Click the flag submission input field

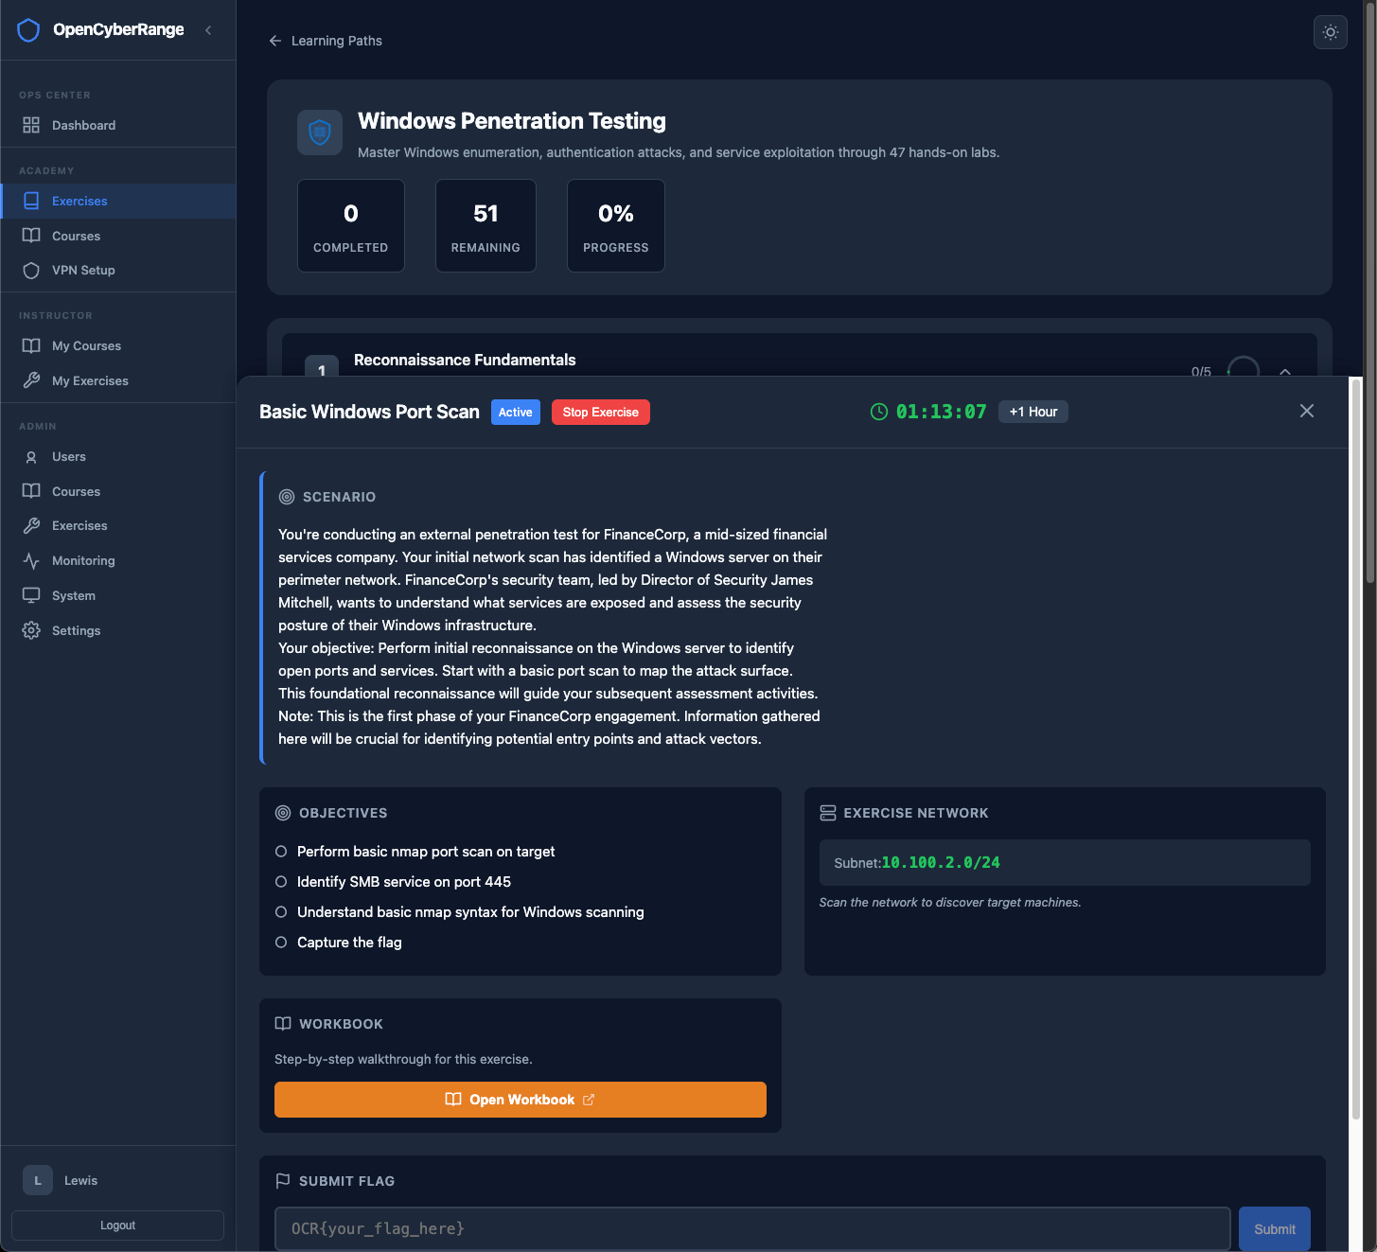tap(751, 1228)
